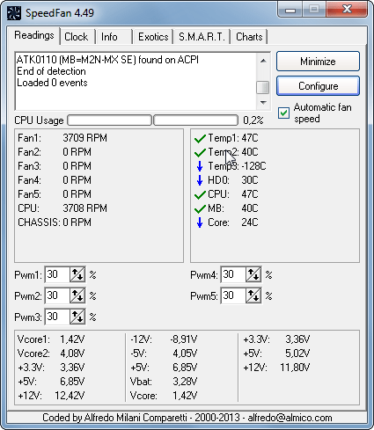Click the title bar minimize window button
This screenshot has width=374, height=430.
(x=290, y=11)
